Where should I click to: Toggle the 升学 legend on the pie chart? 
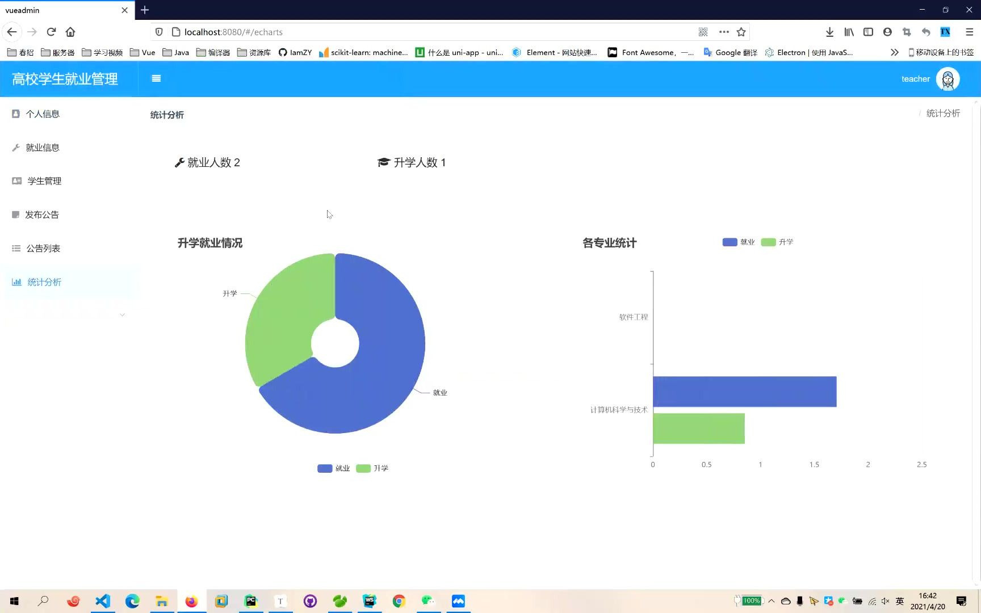click(372, 468)
